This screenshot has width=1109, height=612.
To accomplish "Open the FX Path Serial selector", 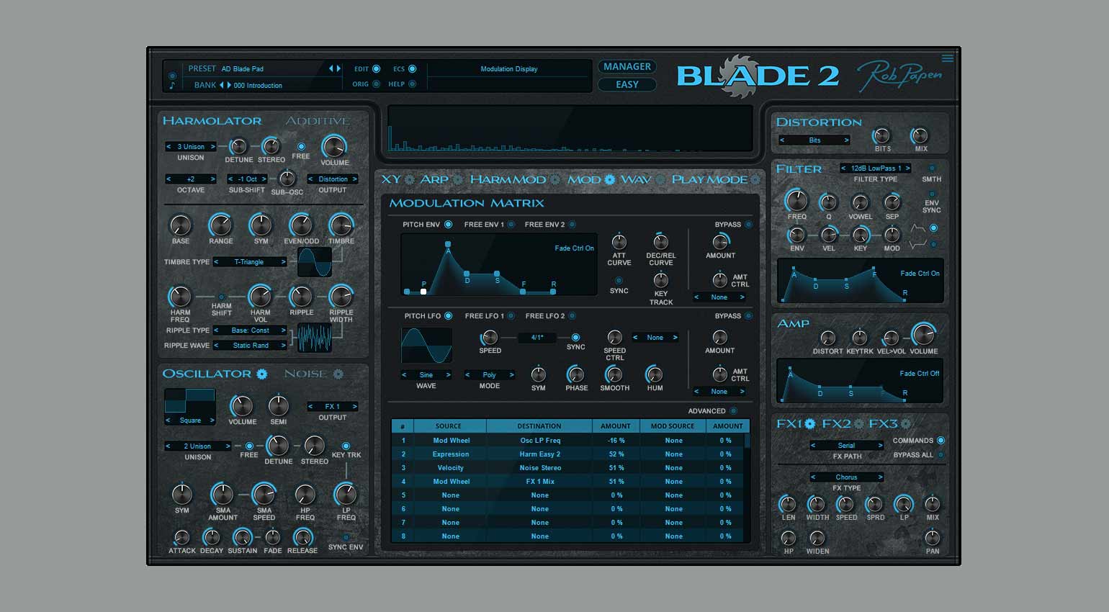I will [x=846, y=446].
